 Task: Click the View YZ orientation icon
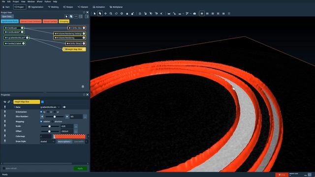(x=156, y=13)
